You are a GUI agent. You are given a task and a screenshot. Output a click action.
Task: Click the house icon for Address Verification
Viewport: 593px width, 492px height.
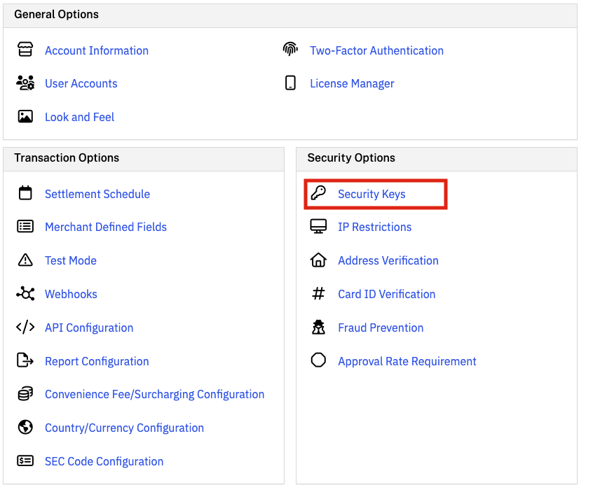point(318,260)
